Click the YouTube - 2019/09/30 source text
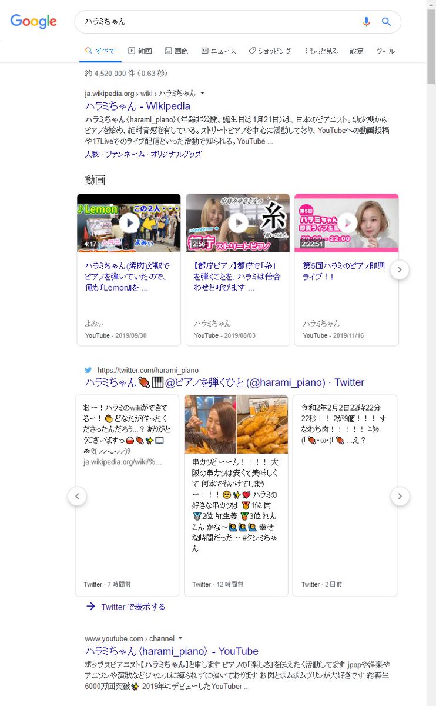Image resolution: width=436 pixels, height=706 pixels. 116,335
